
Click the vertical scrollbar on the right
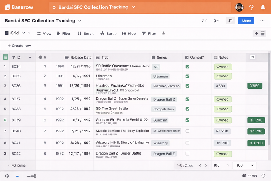268,99
